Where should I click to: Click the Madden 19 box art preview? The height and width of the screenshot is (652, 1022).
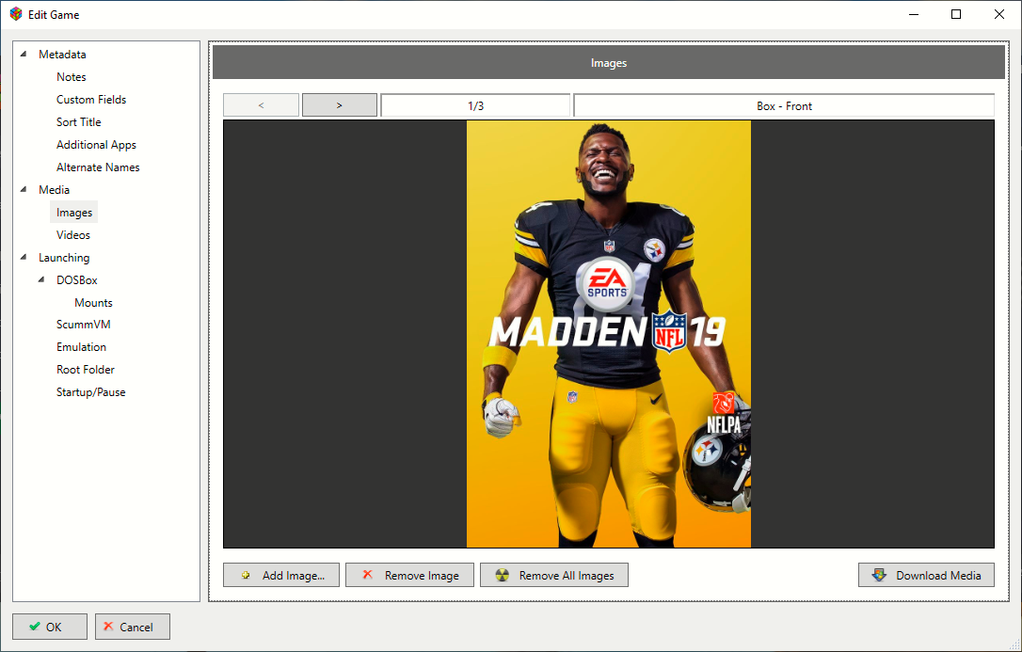609,333
